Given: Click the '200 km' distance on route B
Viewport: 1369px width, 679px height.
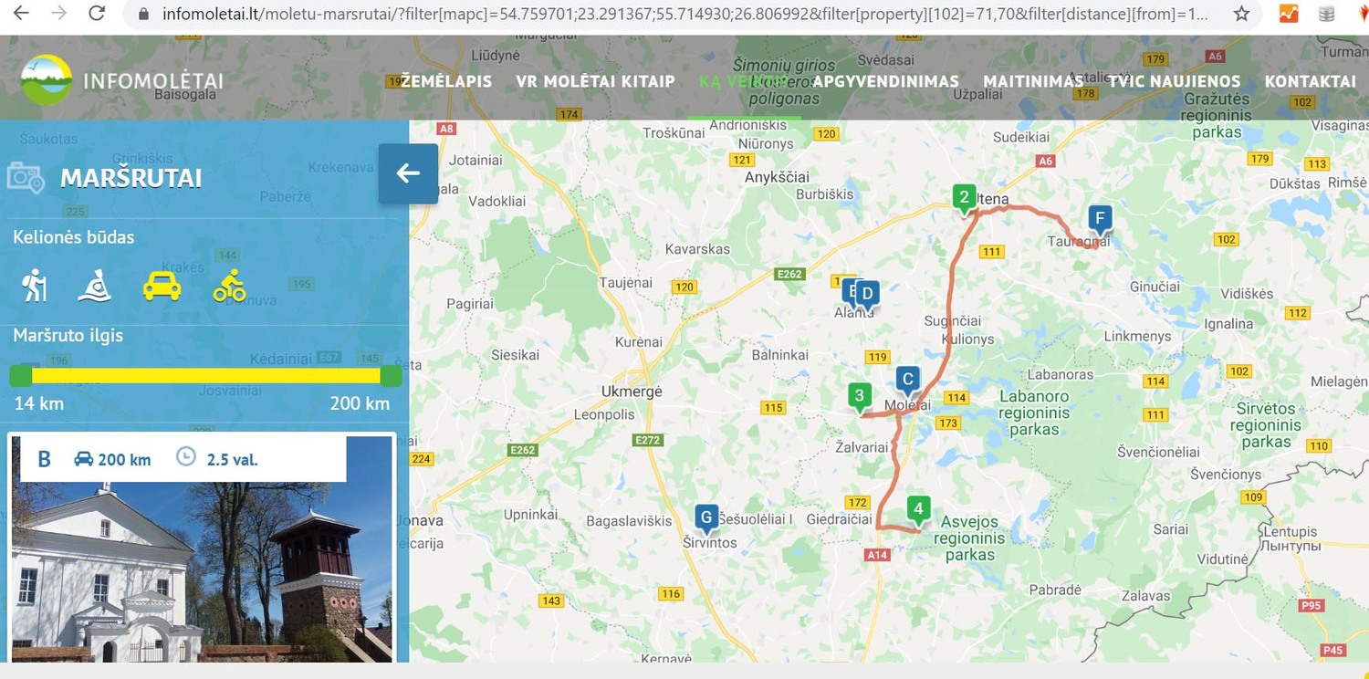Looking at the screenshot, I should [124, 459].
